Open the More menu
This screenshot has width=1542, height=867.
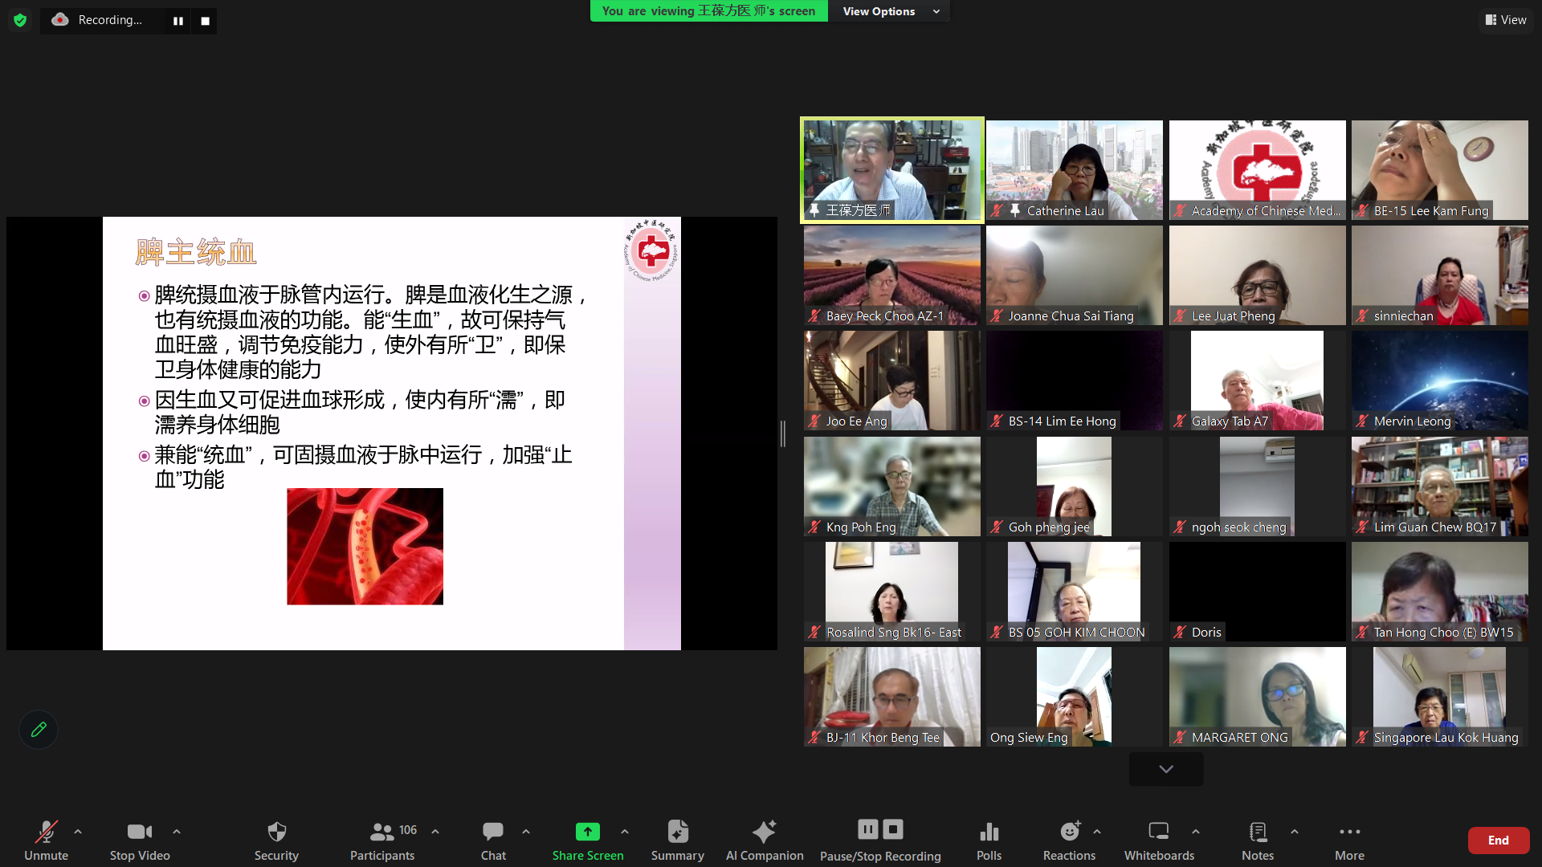1349,840
